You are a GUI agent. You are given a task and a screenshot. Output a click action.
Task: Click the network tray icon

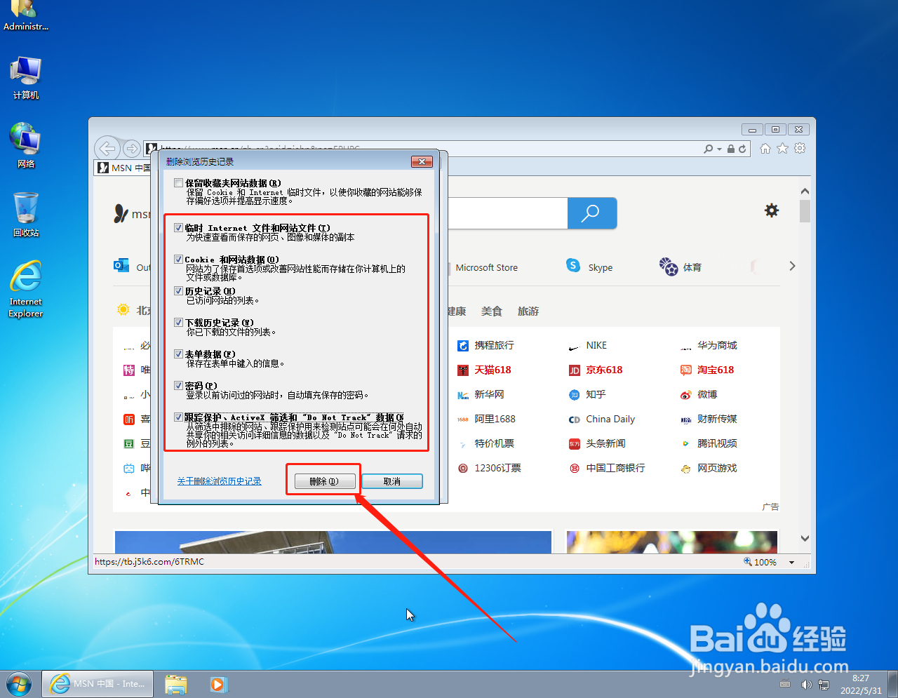824,684
